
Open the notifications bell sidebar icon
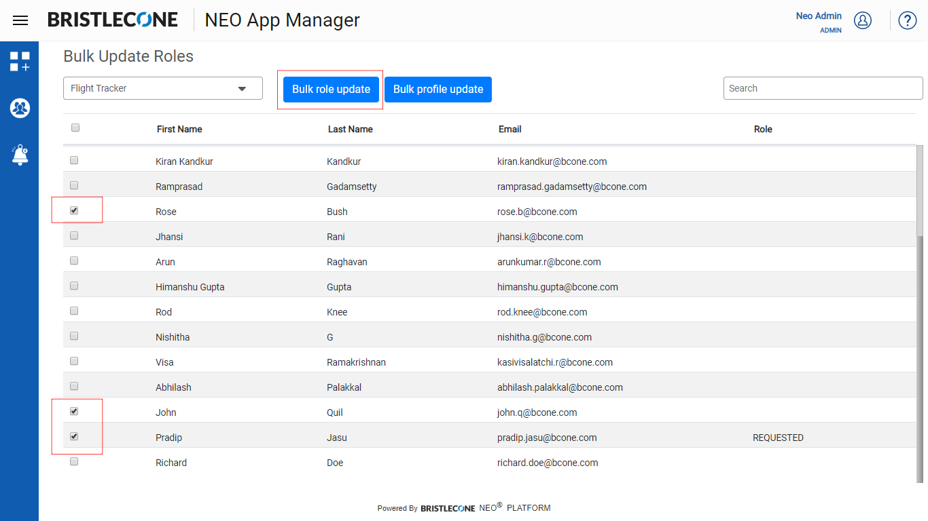click(20, 155)
